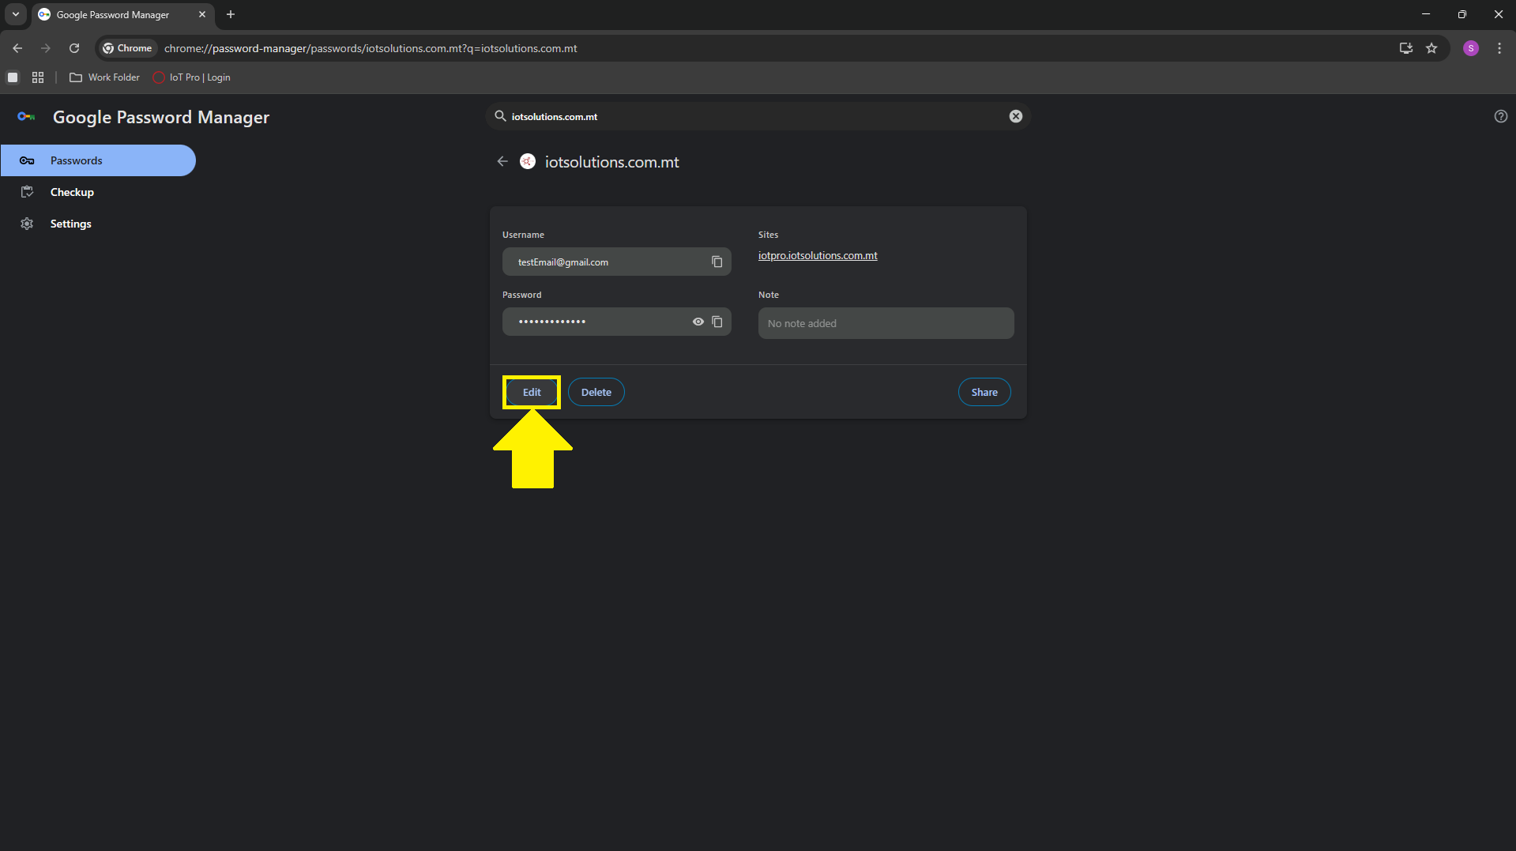The height and width of the screenshot is (851, 1516).
Task: Minimize the Chrome window
Action: 1426,14
